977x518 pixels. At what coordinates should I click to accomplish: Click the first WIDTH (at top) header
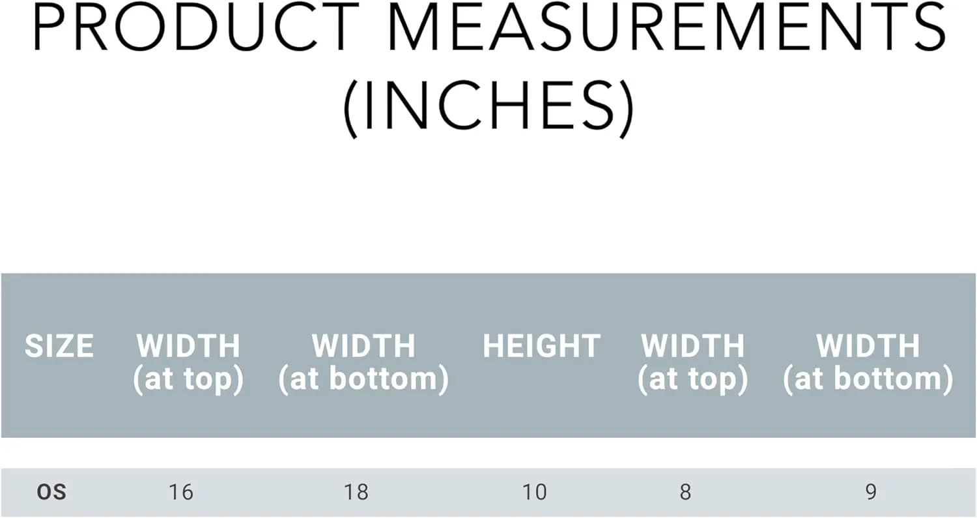188,363
